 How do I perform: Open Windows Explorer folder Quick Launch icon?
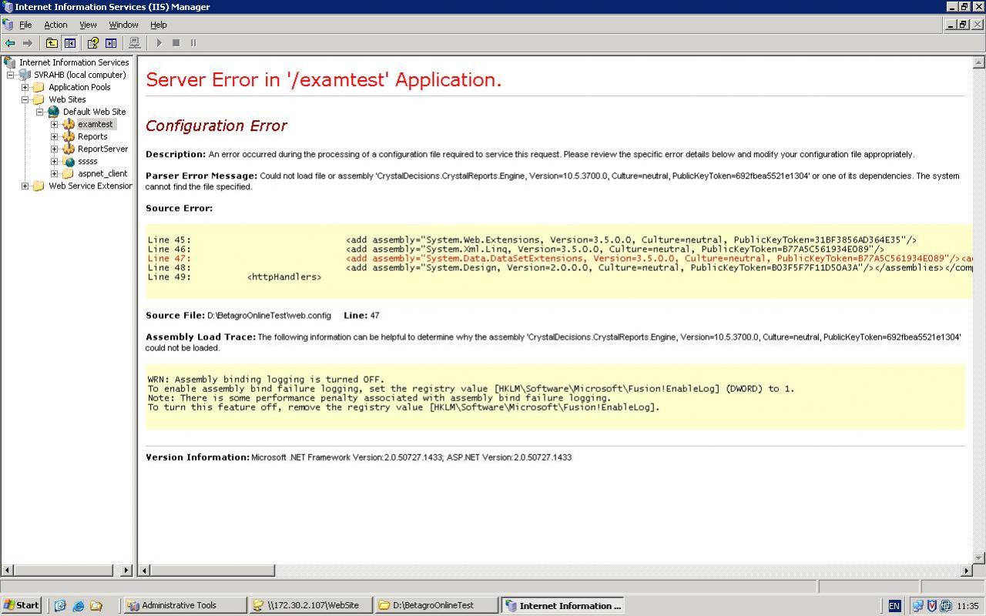(x=96, y=606)
